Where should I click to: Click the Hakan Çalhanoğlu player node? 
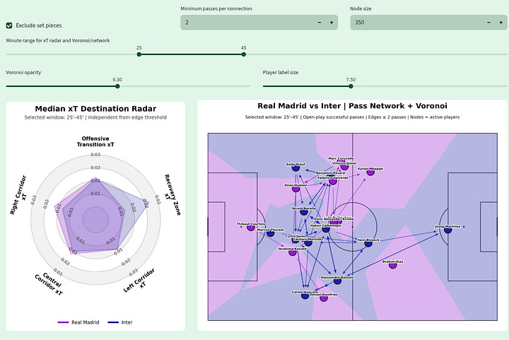click(x=326, y=229)
